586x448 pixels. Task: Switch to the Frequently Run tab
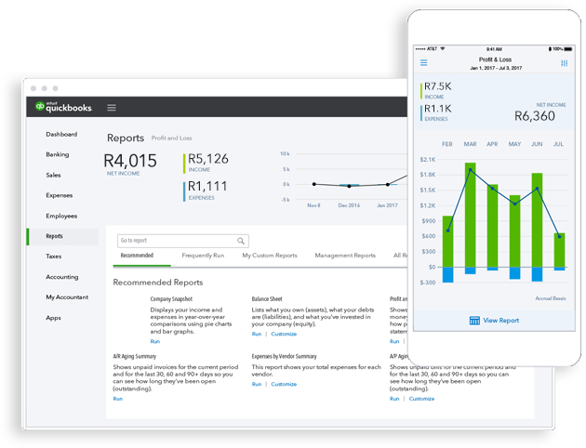click(x=203, y=256)
